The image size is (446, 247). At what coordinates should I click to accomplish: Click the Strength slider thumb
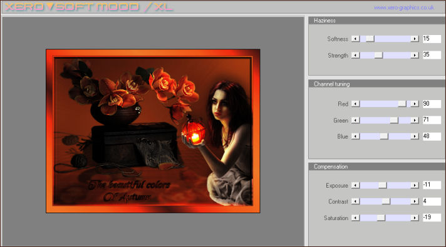pyautogui.click(x=378, y=55)
